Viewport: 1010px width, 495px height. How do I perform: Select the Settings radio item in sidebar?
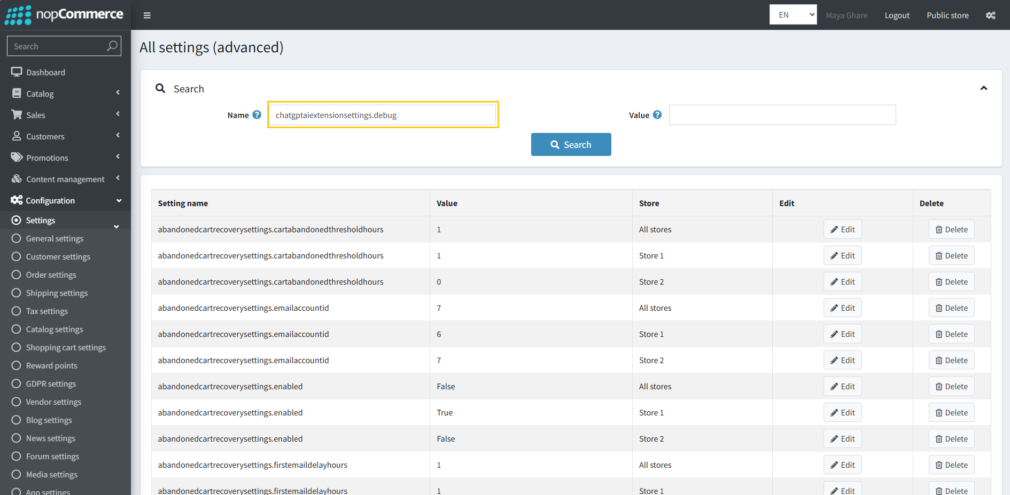tap(17, 219)
